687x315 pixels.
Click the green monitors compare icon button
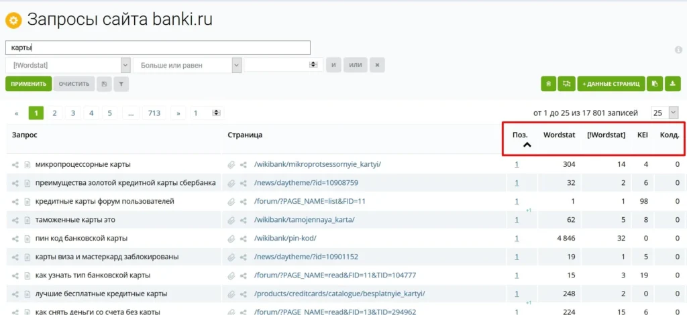tap(566, 84)
